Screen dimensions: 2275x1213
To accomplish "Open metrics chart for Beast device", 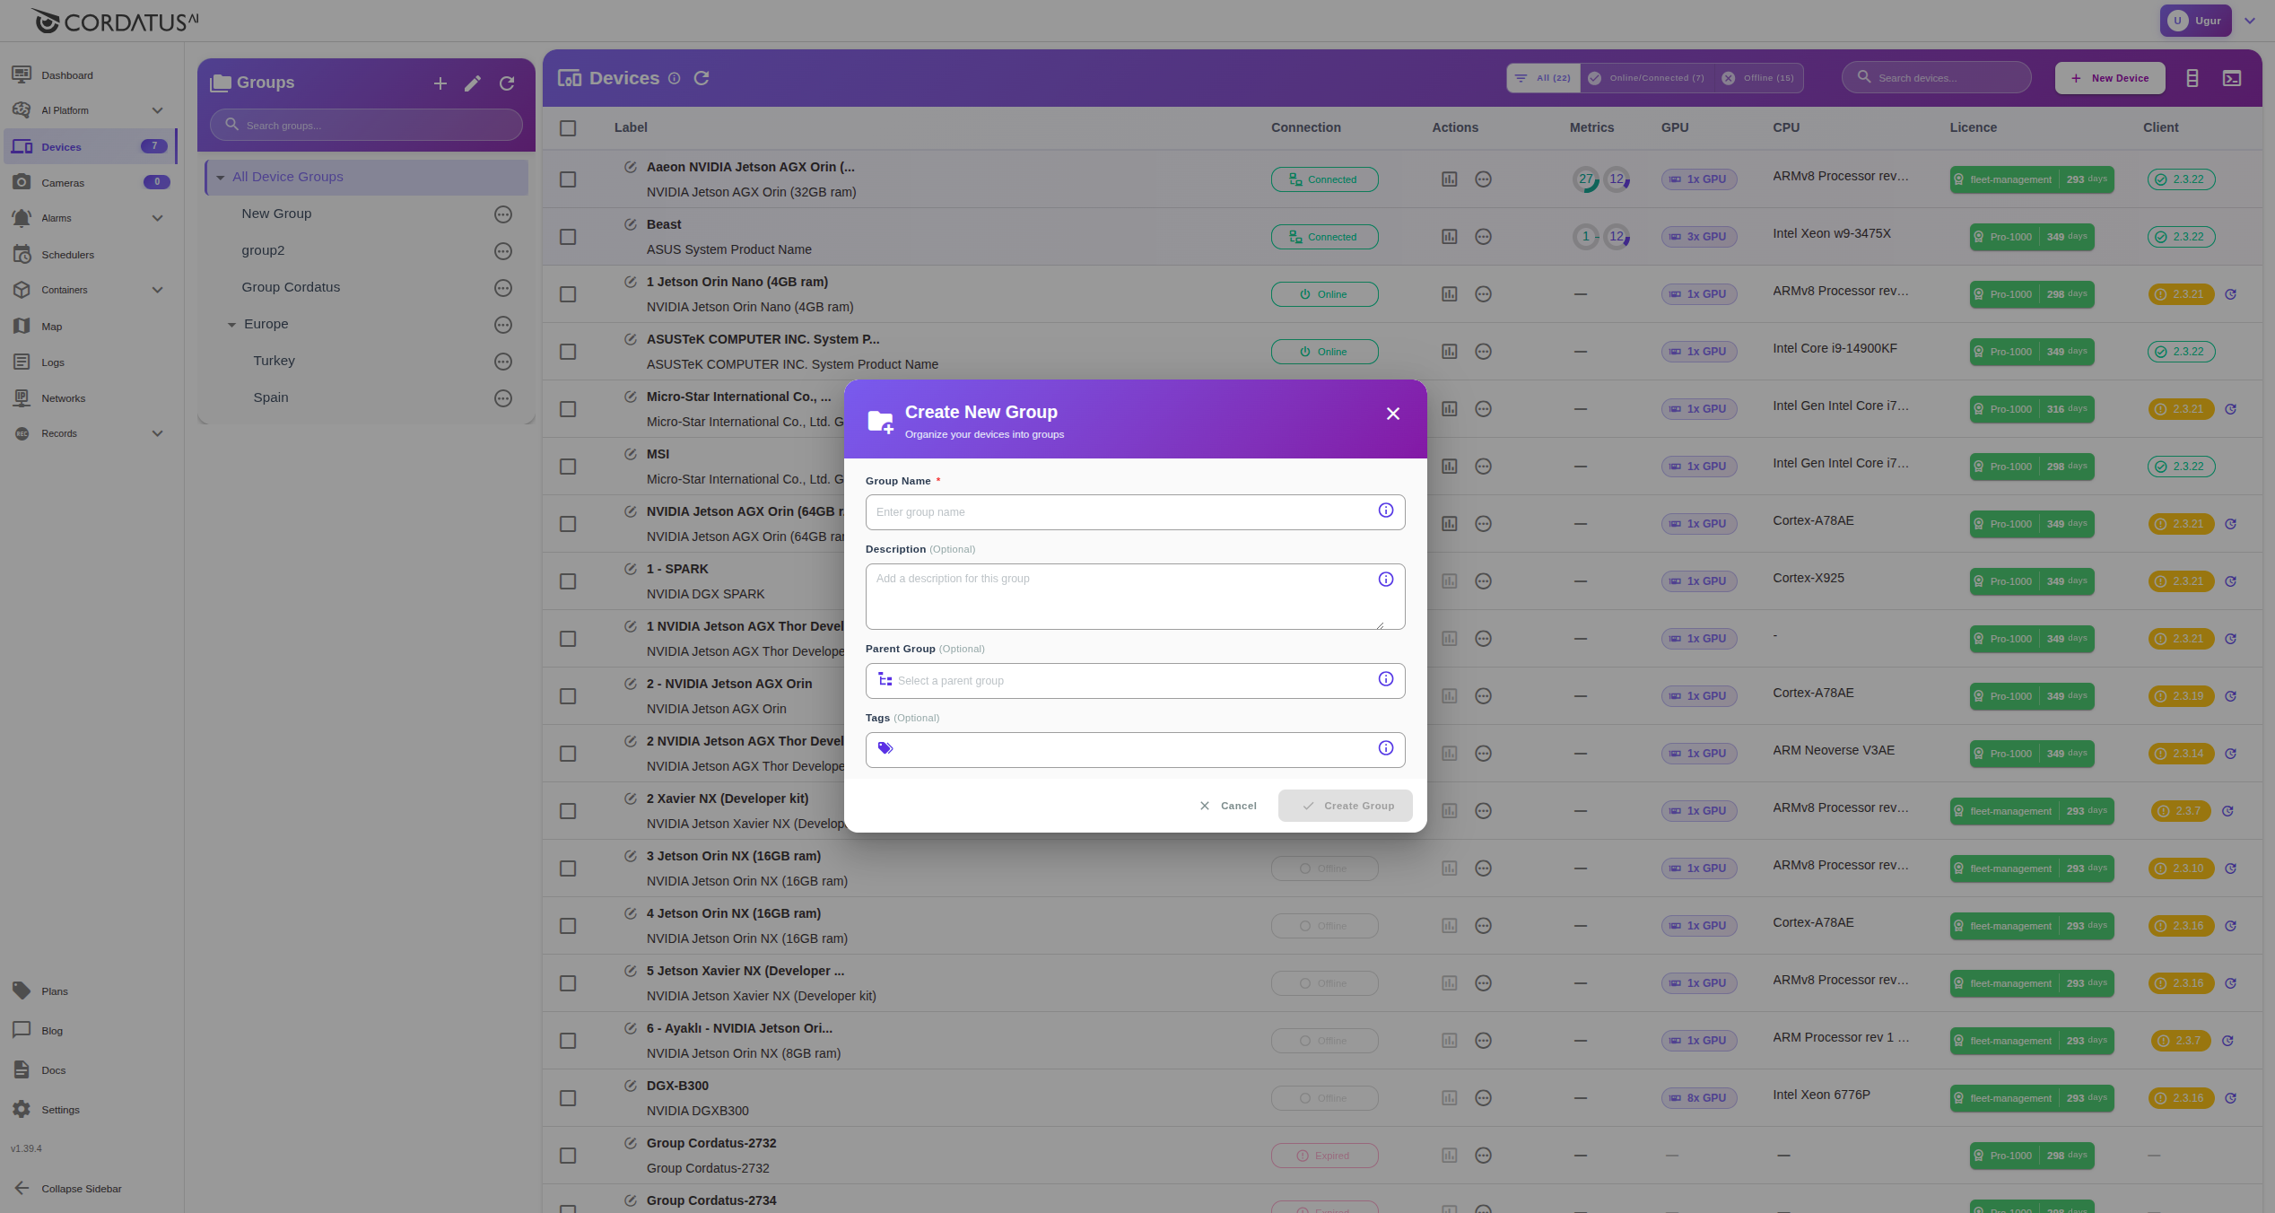I will click(x=1449, y=237).
